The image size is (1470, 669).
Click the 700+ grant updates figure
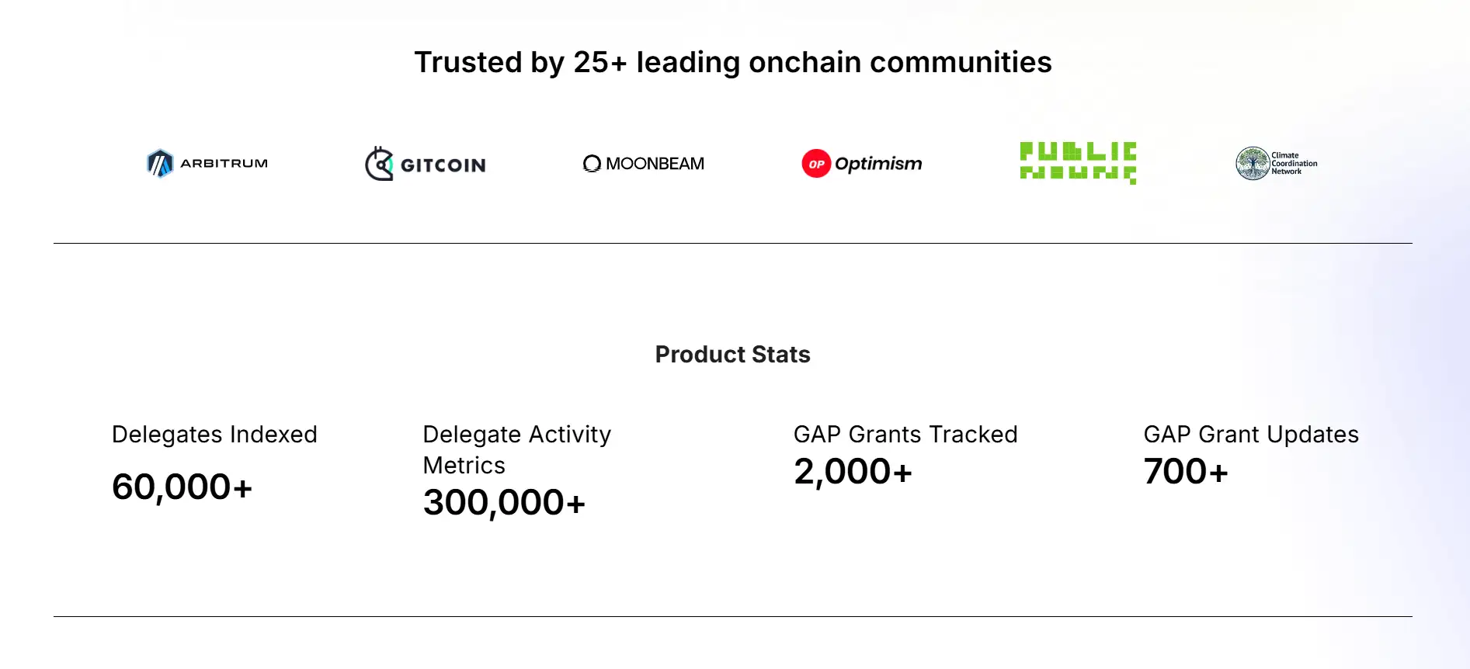click(1186, 472)
